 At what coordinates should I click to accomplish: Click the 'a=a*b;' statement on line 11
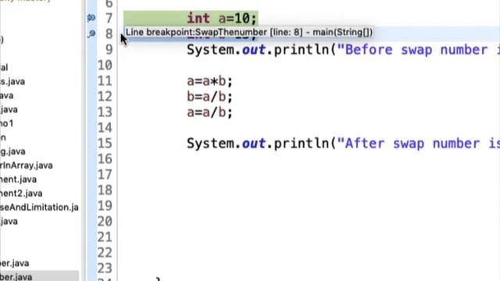pyautogui.click(x=210, y=81)
